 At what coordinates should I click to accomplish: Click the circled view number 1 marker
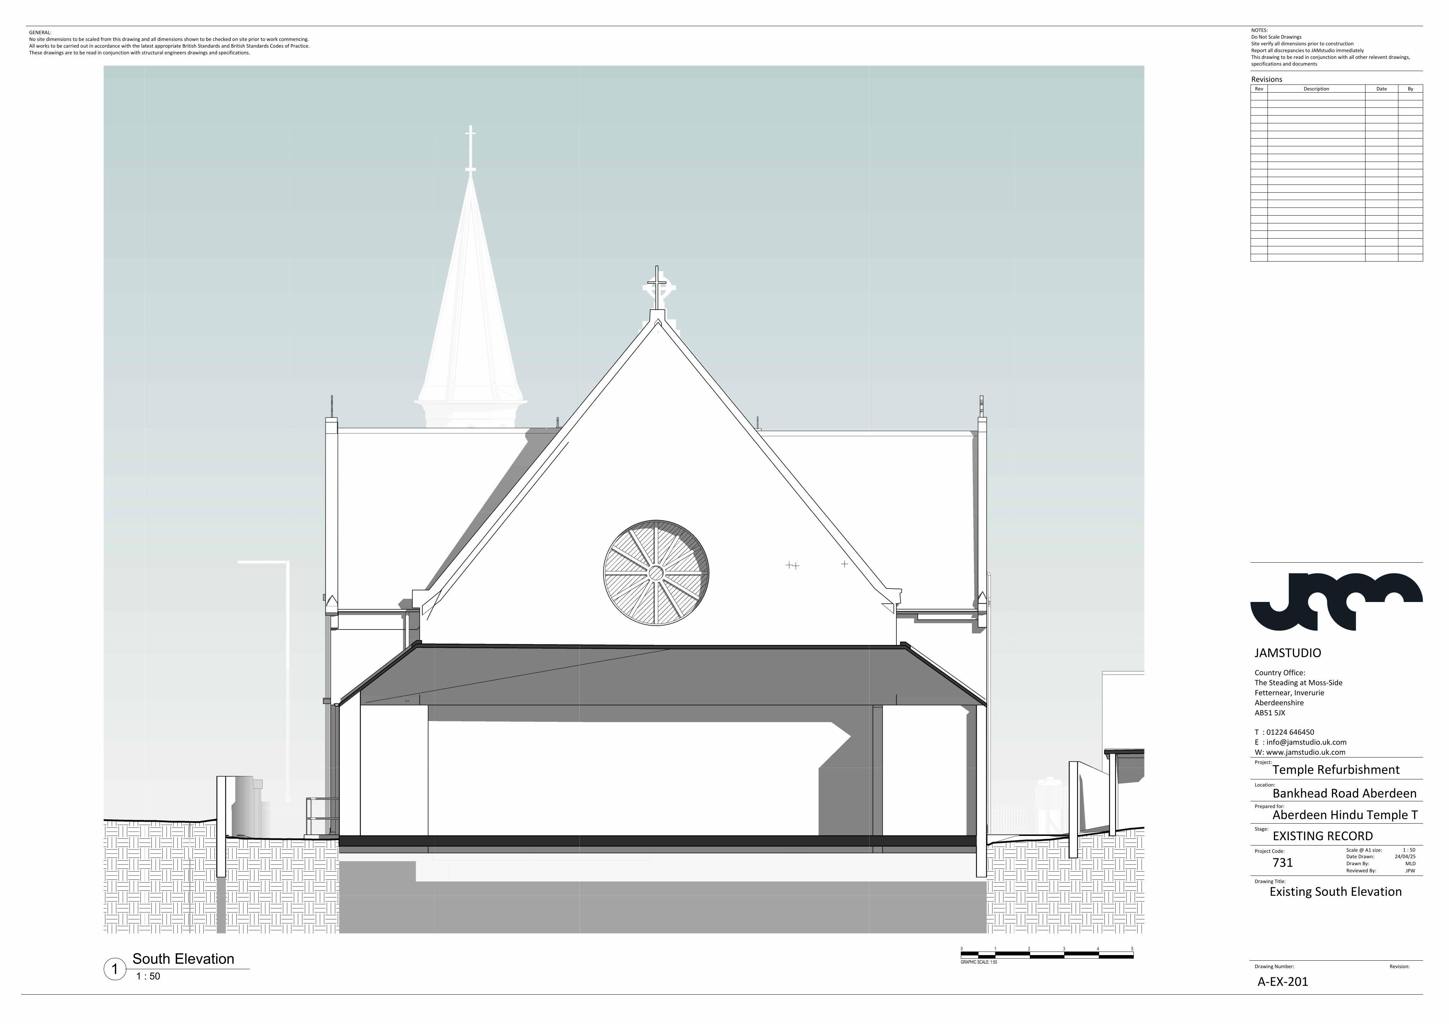click(115, 969)
